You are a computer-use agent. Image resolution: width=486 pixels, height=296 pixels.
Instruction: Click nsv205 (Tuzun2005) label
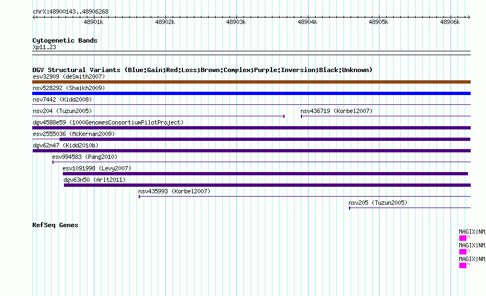click(378, 203)
